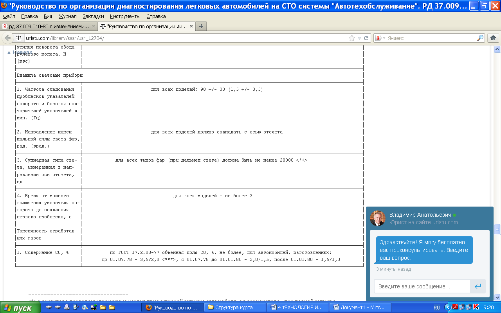
Task: Open the Закладки menu
Action: (94, 16)
